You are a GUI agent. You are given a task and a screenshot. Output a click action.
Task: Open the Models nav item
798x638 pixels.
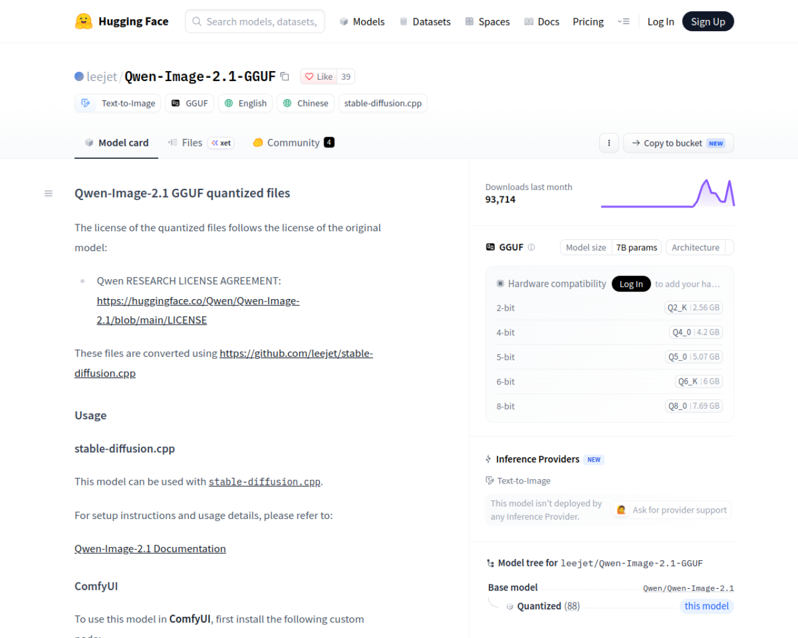[x=362, y=22]
